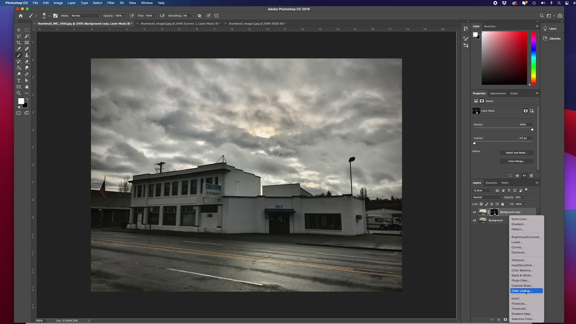This screenshot has width=576, height=324.
Task: Select the Type tool
Action: [18, 80]
